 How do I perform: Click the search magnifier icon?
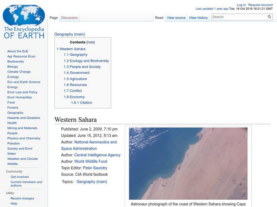[x=269, y=17]
